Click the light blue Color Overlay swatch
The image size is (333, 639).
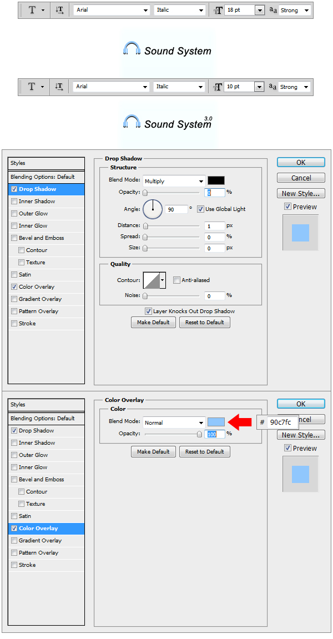[x=216, y=422]
